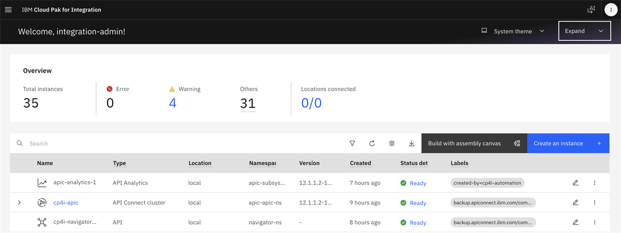Edit the cp4i-navigator instance
This screenshot has width=621, height=233.
(575, 222)
